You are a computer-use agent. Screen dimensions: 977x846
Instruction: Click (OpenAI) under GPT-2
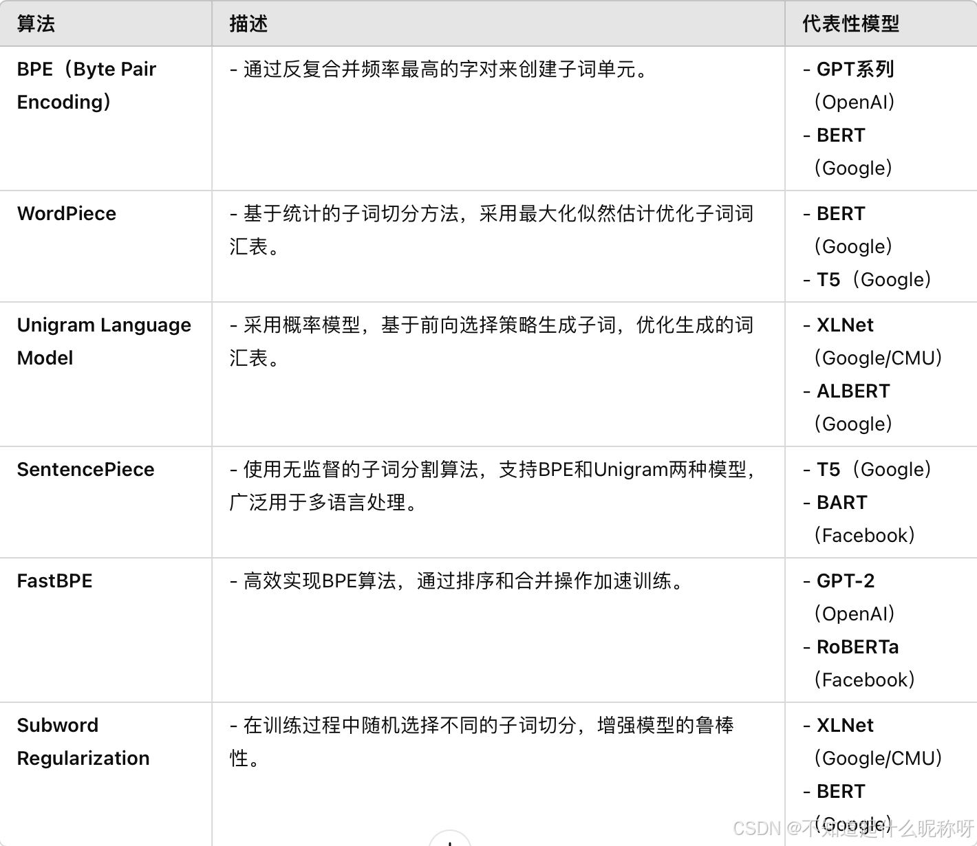point(855,614)
